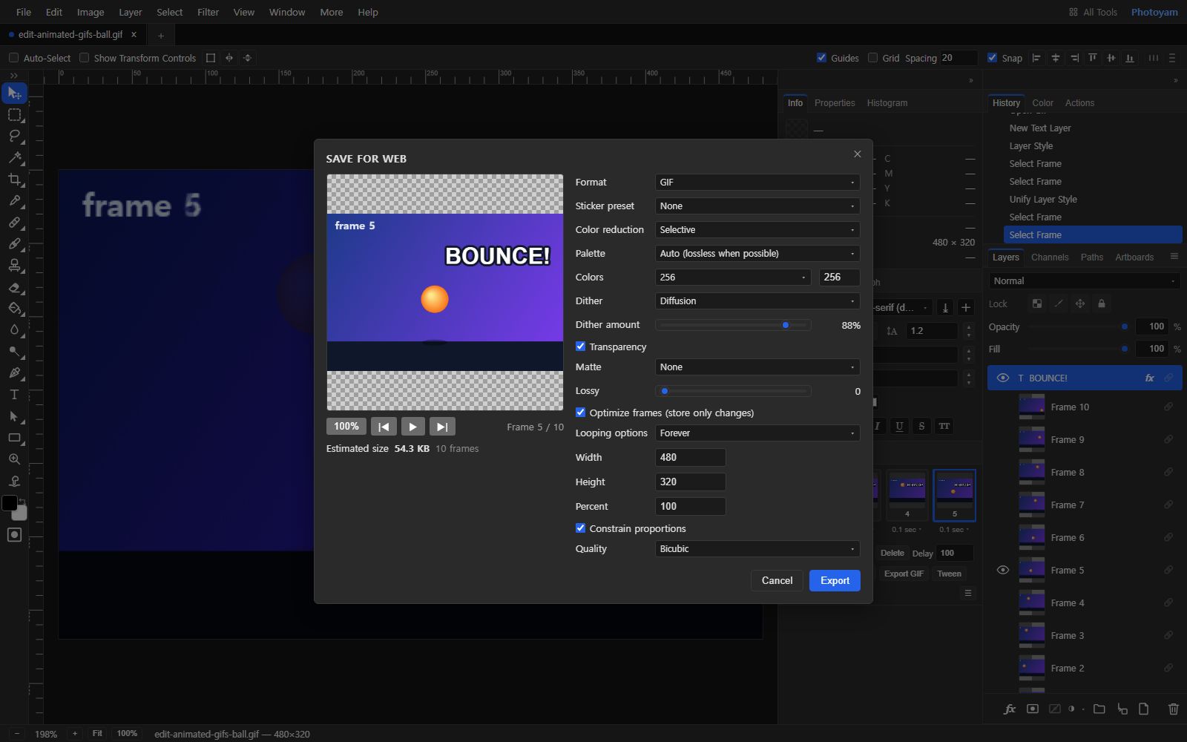The height and width of the screenshot is (742, 1187).
Task: Select the Zoom tool in toolbar
Action: tap(14, 459)
